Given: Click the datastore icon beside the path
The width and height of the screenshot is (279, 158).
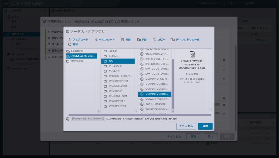Looking at the screenshot, I should pos(68,119).
